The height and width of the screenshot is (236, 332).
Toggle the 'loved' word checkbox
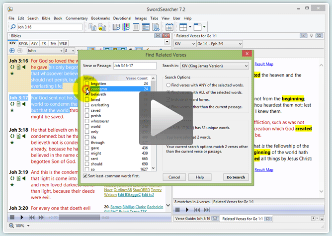87,100
